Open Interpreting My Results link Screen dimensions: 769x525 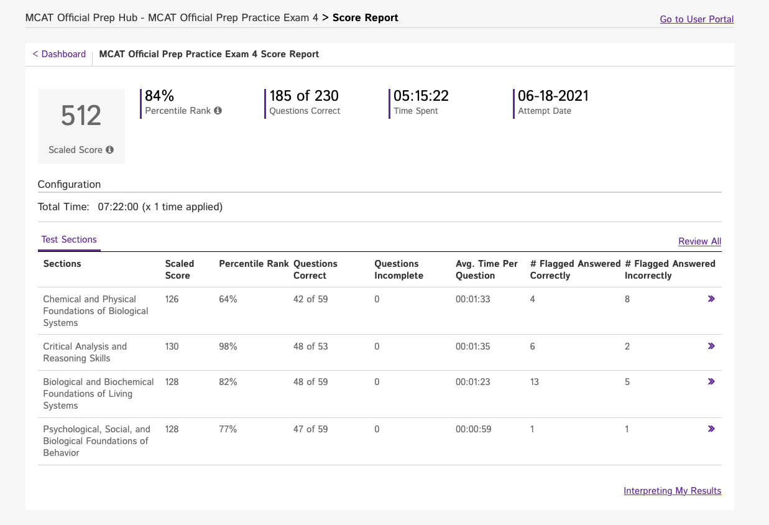point(672,491)
